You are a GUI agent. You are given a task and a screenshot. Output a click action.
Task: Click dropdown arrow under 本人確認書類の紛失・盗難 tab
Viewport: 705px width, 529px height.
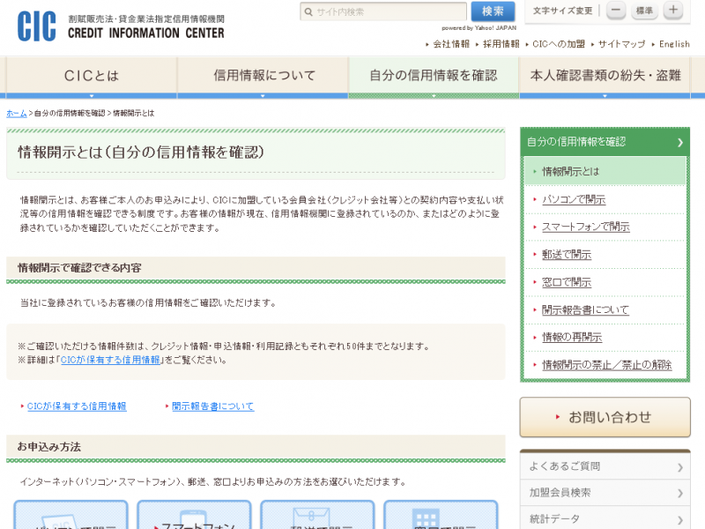605,96
